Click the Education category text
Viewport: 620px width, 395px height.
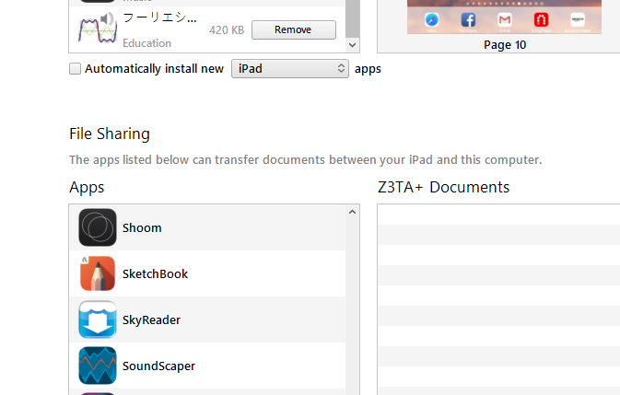(146, 43)
